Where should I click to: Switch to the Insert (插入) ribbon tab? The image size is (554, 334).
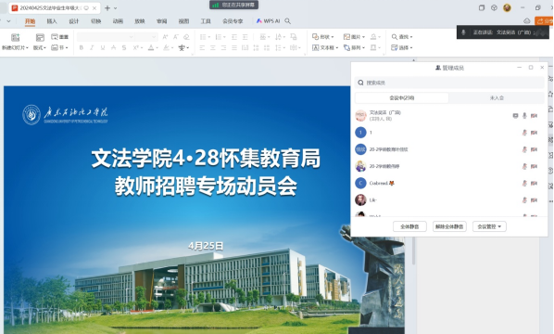pyautogui.click(x=52, y=21)
